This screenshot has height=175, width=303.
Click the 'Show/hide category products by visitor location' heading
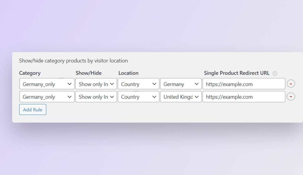point(73,61)
